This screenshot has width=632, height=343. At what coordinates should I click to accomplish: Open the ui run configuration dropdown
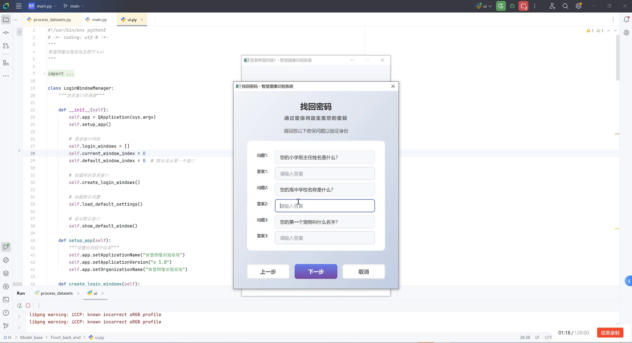click(x=484, y=6)
